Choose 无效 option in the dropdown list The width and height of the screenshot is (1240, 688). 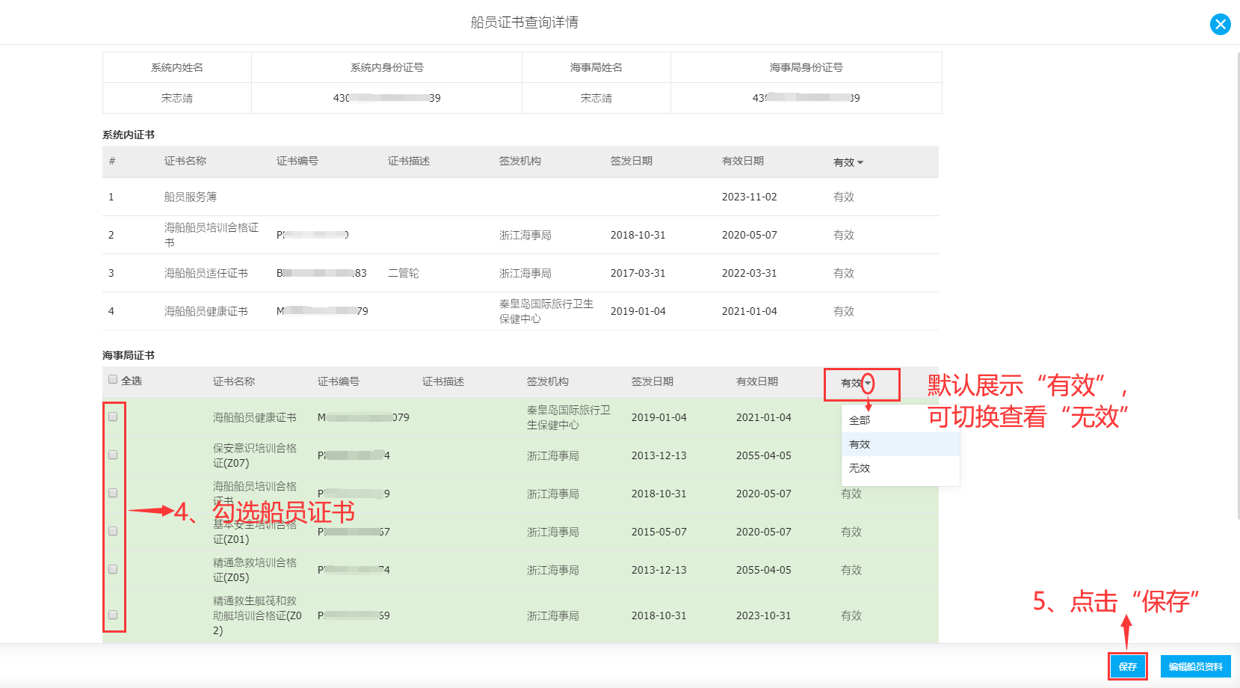900,468
